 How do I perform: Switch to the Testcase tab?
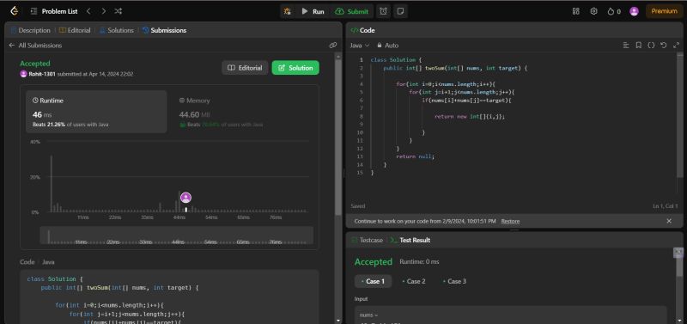368,241
